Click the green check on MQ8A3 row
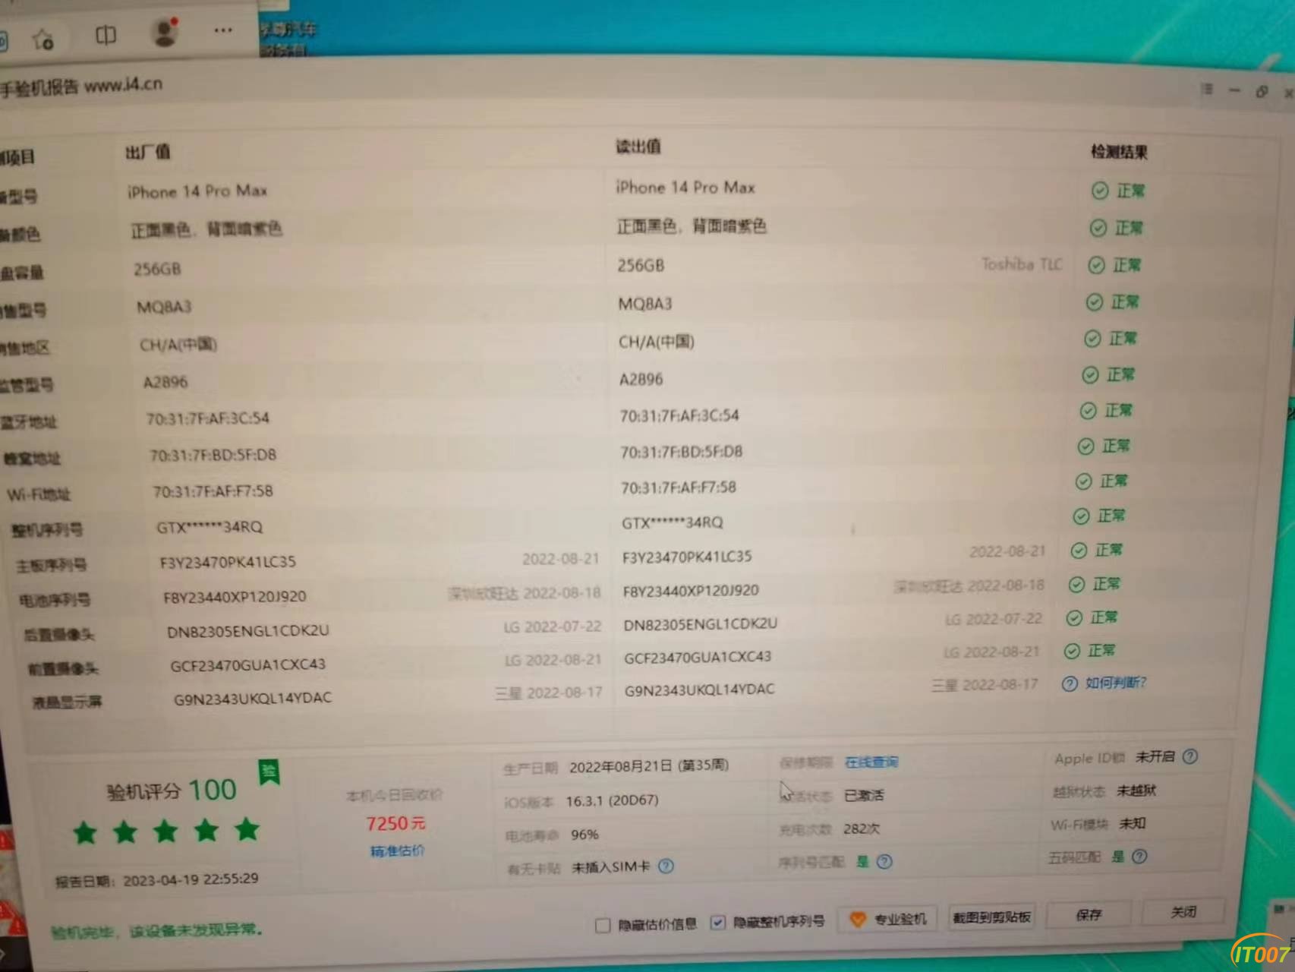This screenshot has width=1295, height=972. 1094,302
